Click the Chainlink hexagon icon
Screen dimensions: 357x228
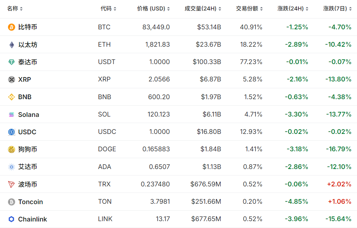pyautogui.click(x=12, y=219)
